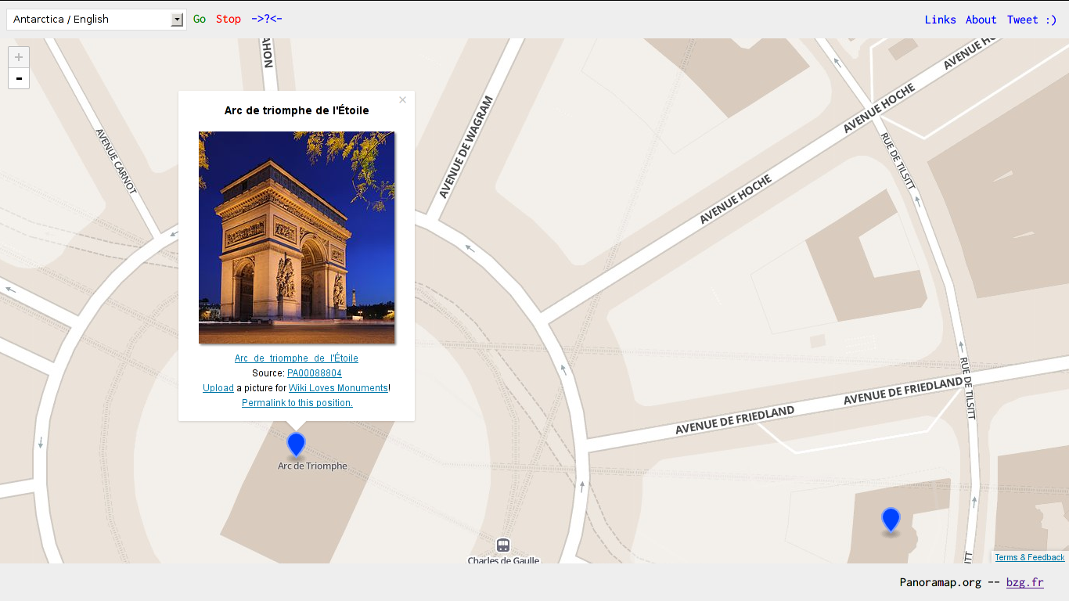Viewport: 1069px width, 601px height.
Task: Click the Avenue de Wagram street label
Action: tap(466, 147)
